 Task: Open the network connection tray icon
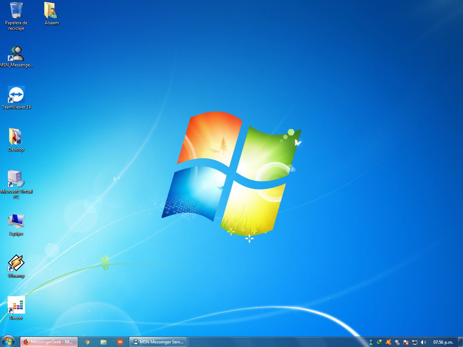(415, 342)
